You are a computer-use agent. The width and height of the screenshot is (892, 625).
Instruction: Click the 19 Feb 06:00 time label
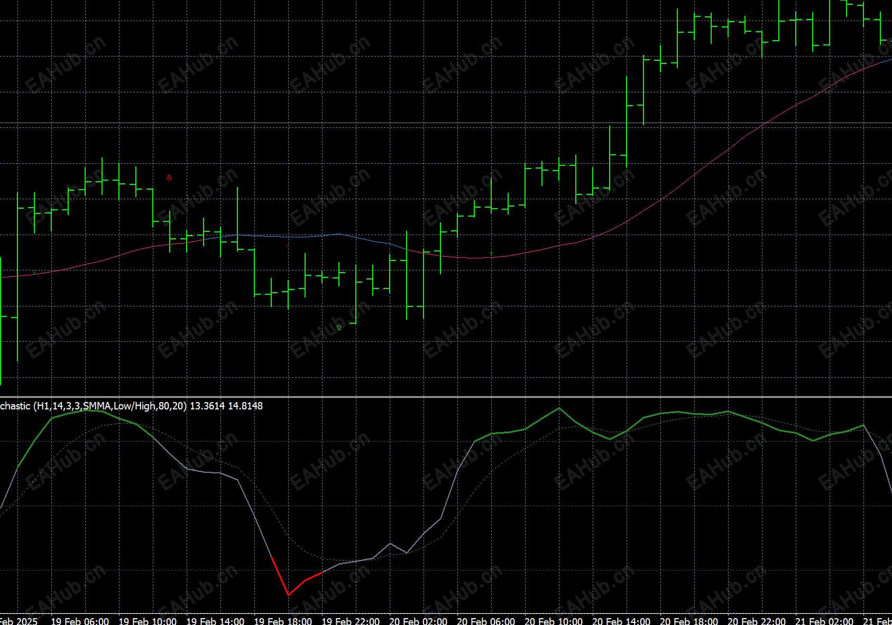click(x=80, y=621)
